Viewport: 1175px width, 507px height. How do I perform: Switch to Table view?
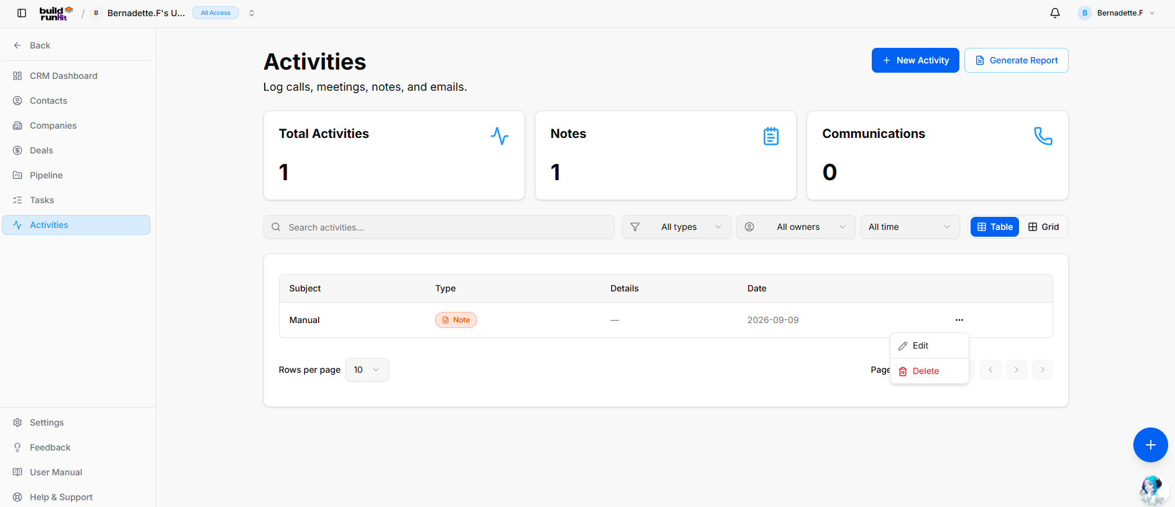coord(995,227)
